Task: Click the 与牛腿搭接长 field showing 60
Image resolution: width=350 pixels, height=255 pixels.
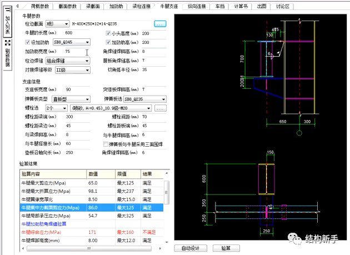Action: point(77,143)
